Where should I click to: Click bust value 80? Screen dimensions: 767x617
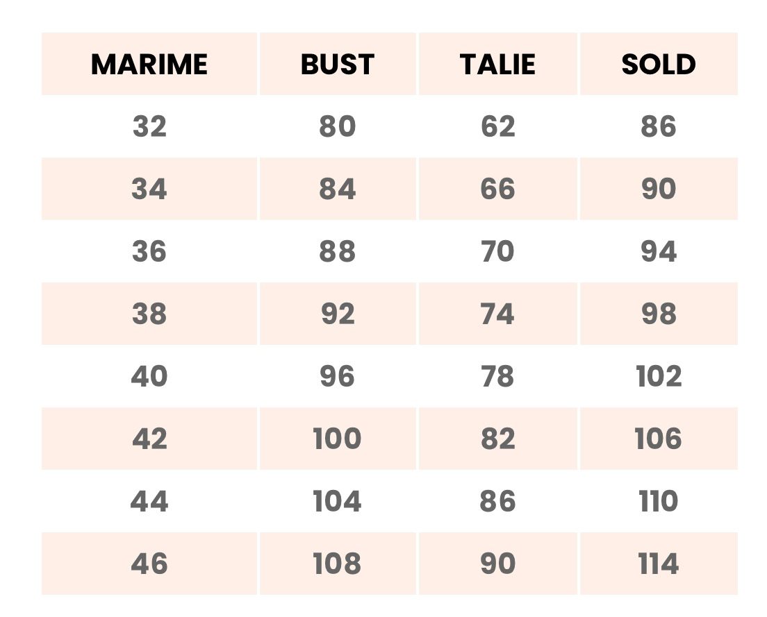point(338,127)
